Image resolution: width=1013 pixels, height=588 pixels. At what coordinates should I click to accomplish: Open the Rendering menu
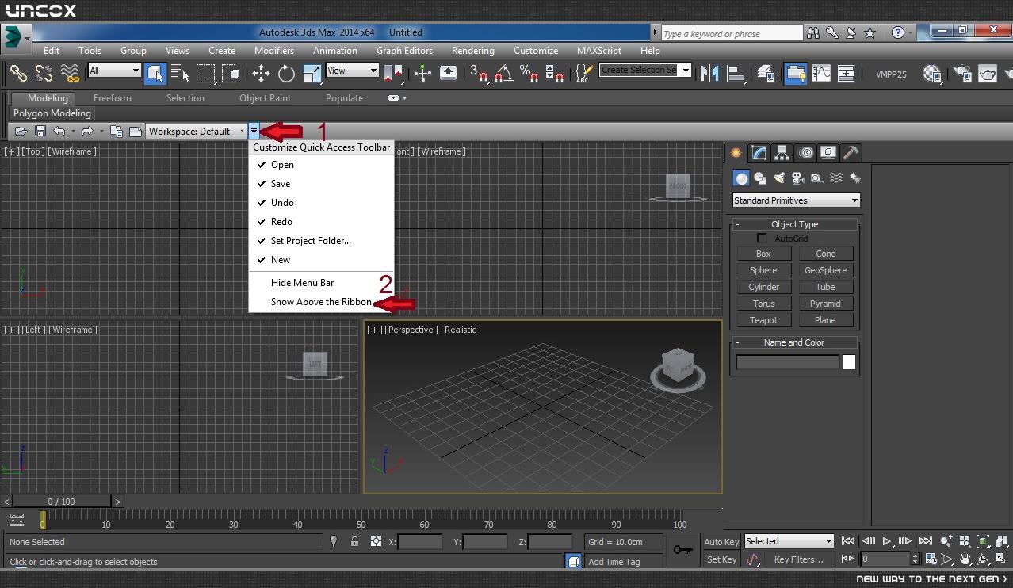(472, 51)
